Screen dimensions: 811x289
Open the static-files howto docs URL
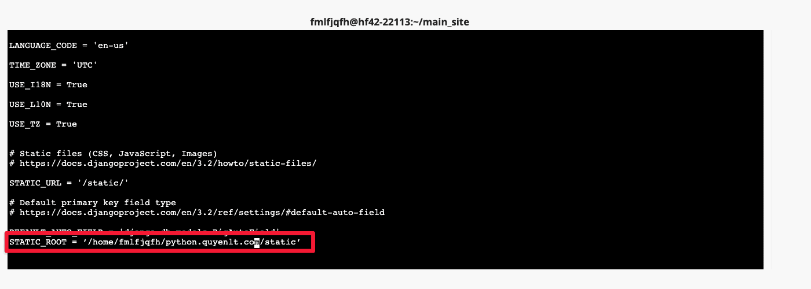[x=168, y=163]
